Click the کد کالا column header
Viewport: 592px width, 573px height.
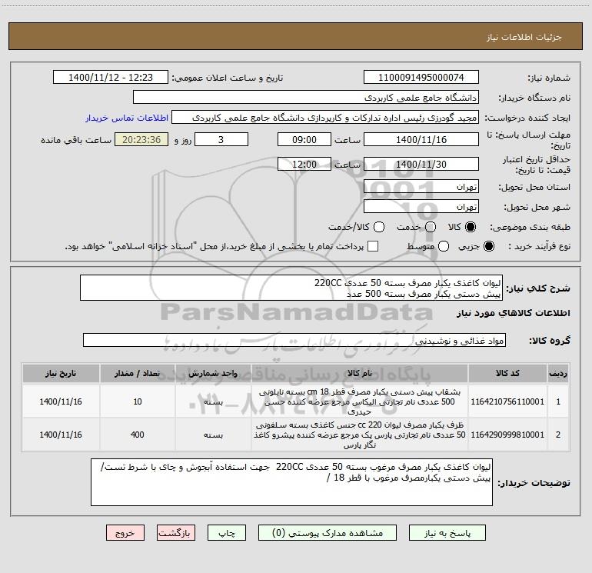point(507,373)
